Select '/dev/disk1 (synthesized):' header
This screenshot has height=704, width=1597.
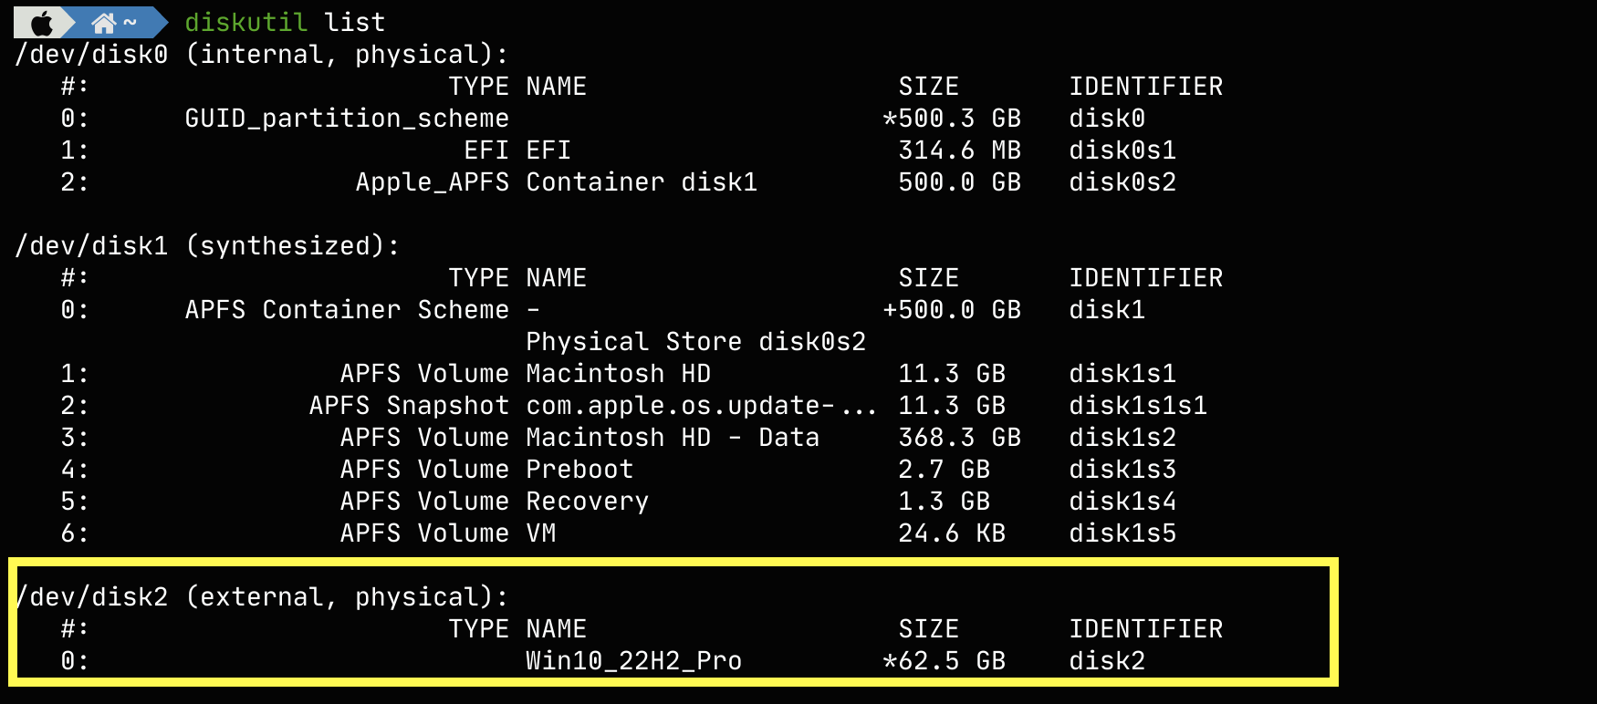[x=207, y=246]
